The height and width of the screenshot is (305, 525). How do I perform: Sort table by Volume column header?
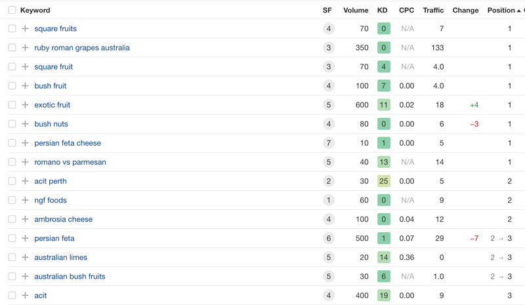pos(356,10)
